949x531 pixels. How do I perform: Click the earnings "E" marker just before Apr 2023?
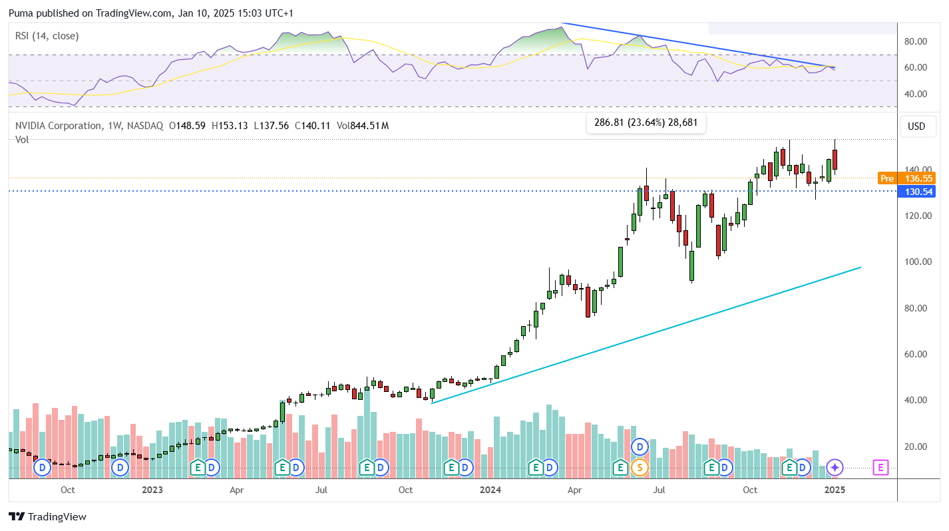198,468
